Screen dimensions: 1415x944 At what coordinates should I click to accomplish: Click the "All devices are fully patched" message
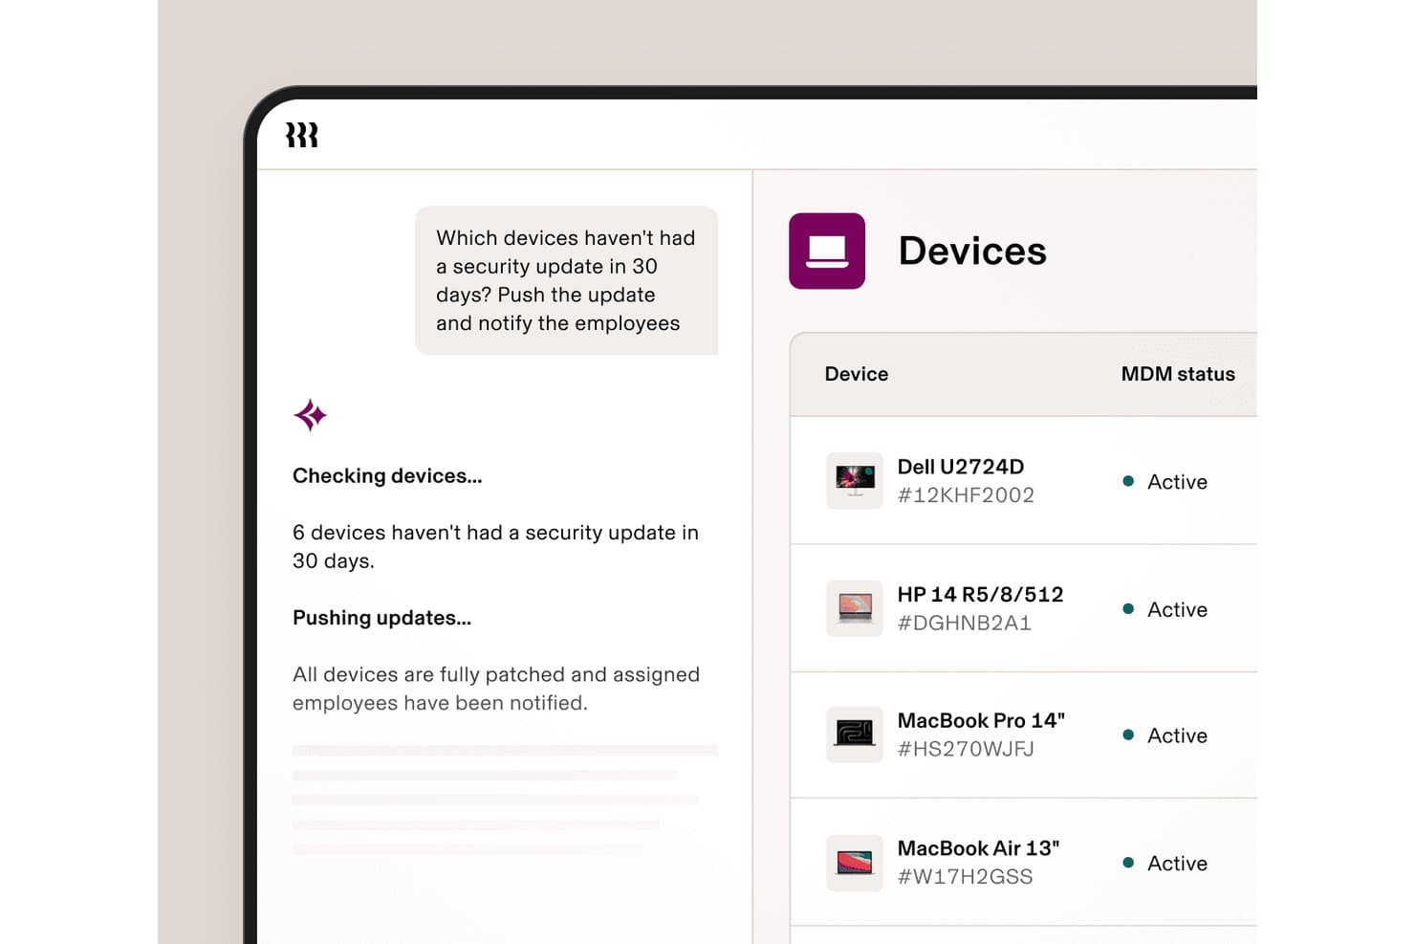tap(496, 689)
